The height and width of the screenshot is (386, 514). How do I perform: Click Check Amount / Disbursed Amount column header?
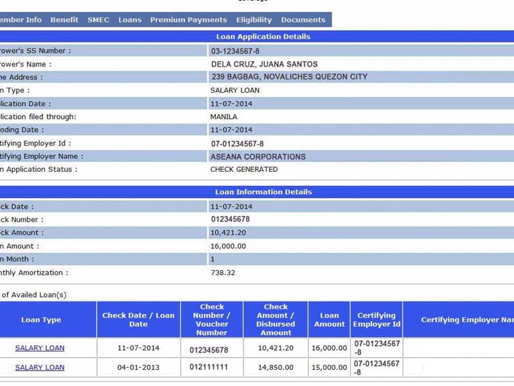pos(276,320)
